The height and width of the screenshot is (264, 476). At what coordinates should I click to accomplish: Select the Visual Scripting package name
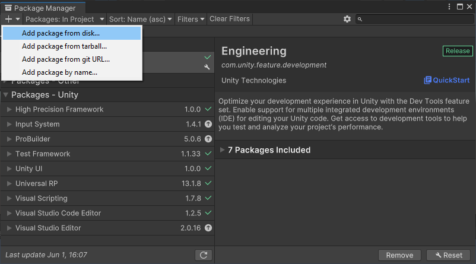click(x=42, y=199)
